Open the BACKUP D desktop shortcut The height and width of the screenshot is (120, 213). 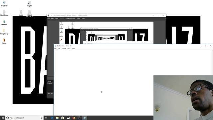click(x=29, y=14)
